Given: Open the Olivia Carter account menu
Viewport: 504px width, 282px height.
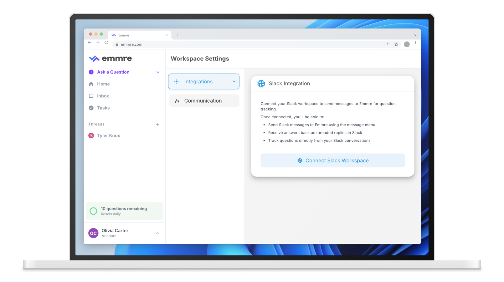Looking at the screenshot, I should pyautogui.click(x=124, y=233).
